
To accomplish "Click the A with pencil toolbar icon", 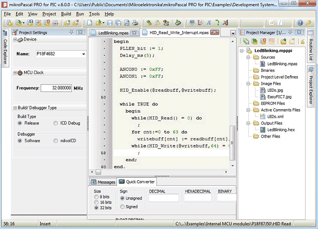I will [x=225, y=23].
